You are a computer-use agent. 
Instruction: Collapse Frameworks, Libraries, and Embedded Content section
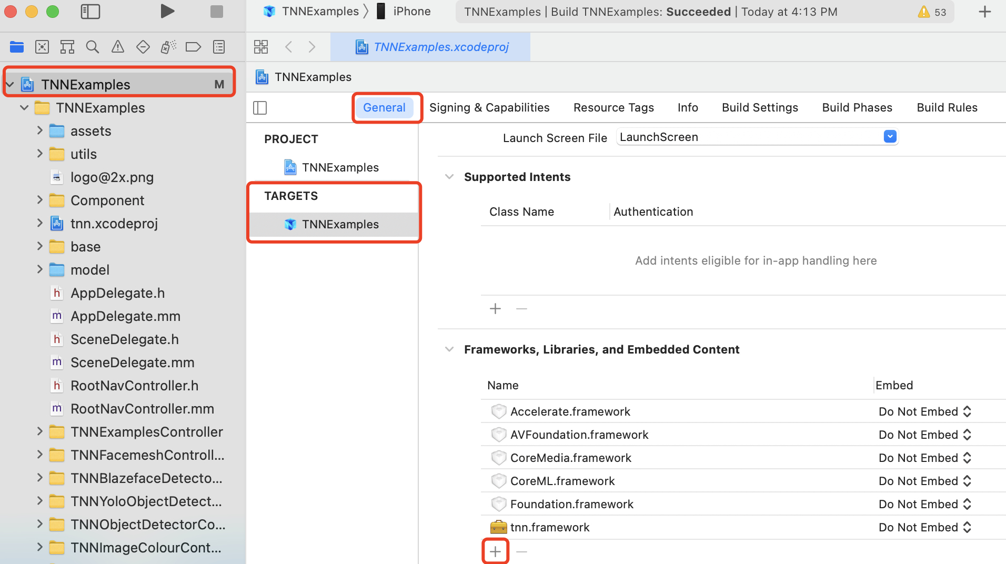tap(449, 349)
